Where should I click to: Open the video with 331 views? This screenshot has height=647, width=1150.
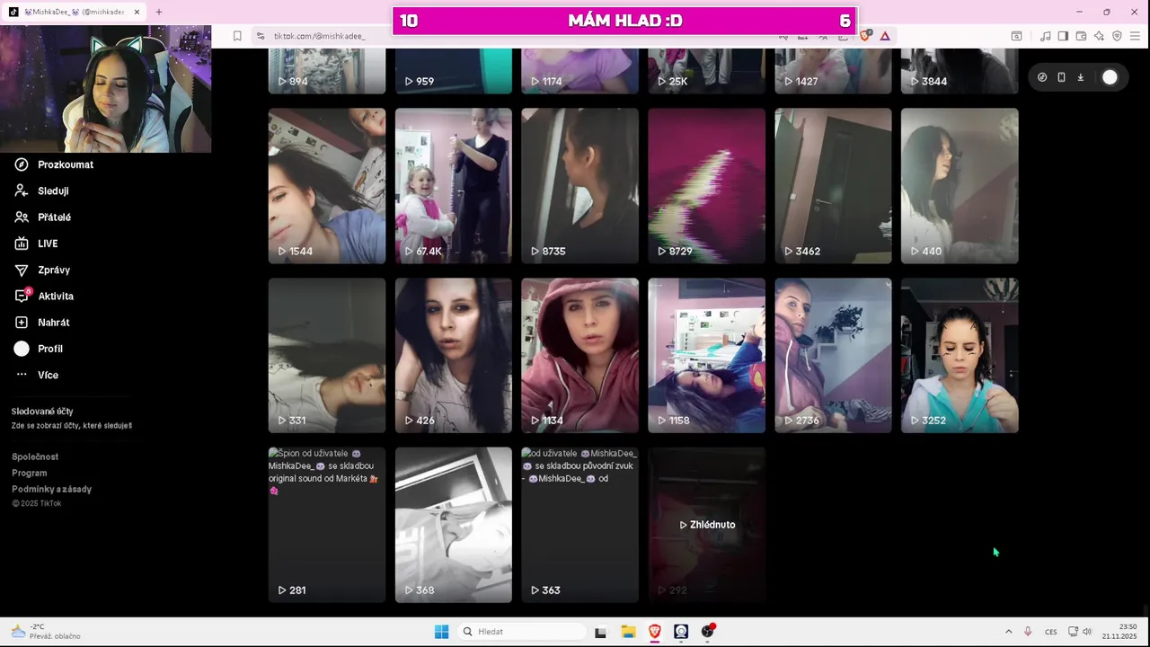coord(327,356)
